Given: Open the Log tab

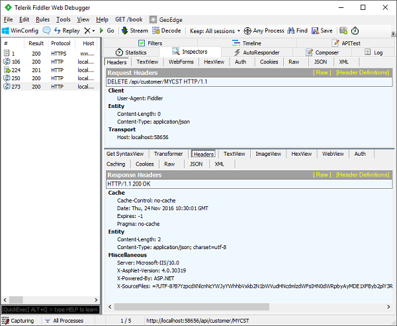Looking at the screenshot, I should (373, 52).
